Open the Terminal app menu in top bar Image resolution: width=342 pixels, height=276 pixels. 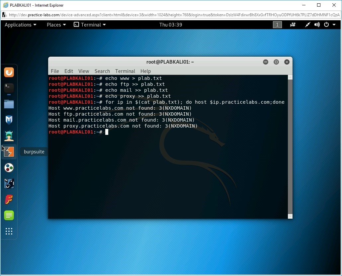[x=90, y=25]
